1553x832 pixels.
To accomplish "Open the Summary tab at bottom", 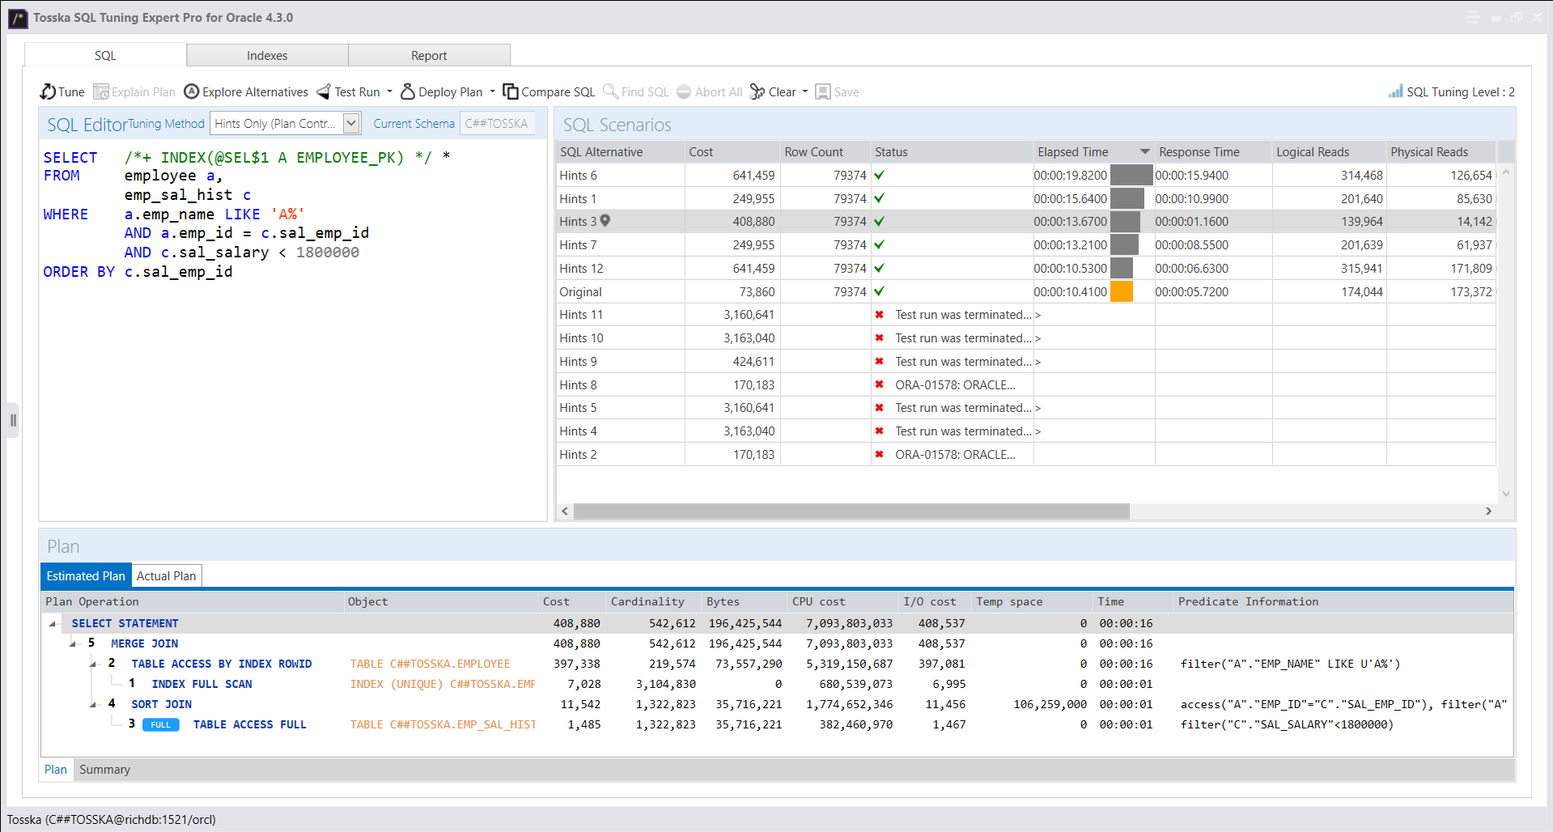I will [104, 769].
